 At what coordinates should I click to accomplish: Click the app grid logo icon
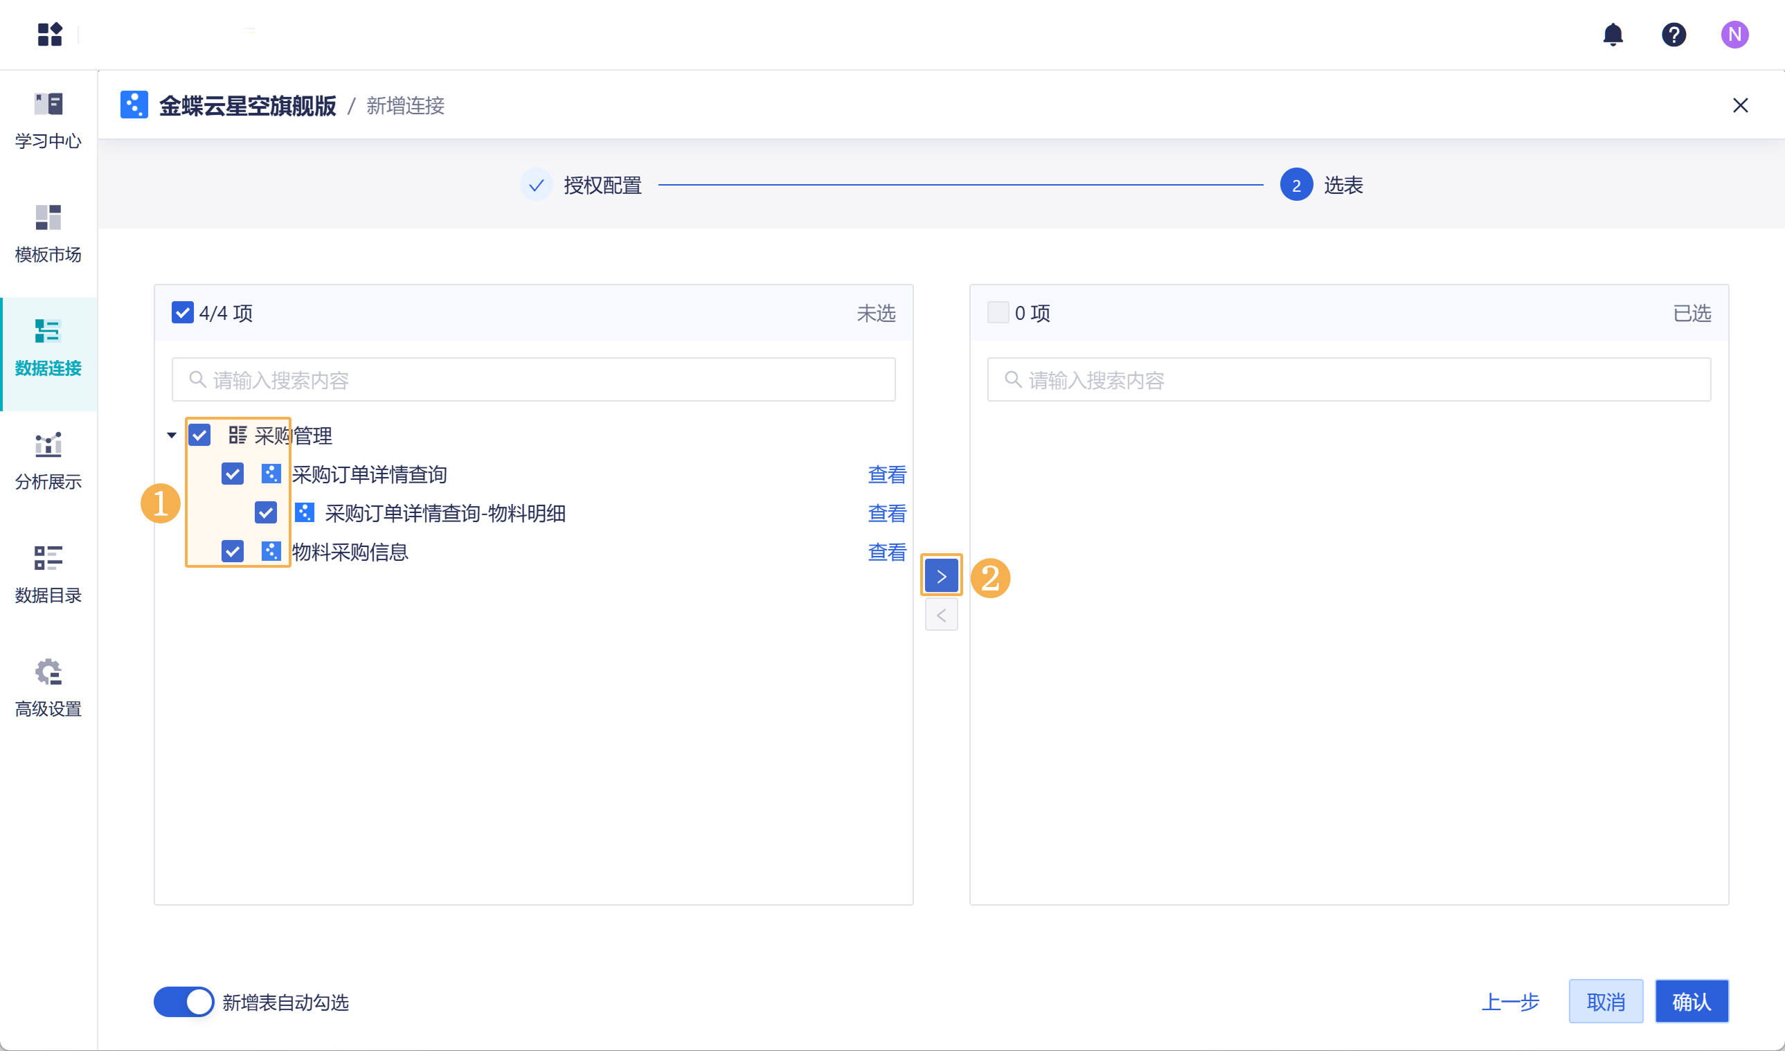click(x=50, y=34)
